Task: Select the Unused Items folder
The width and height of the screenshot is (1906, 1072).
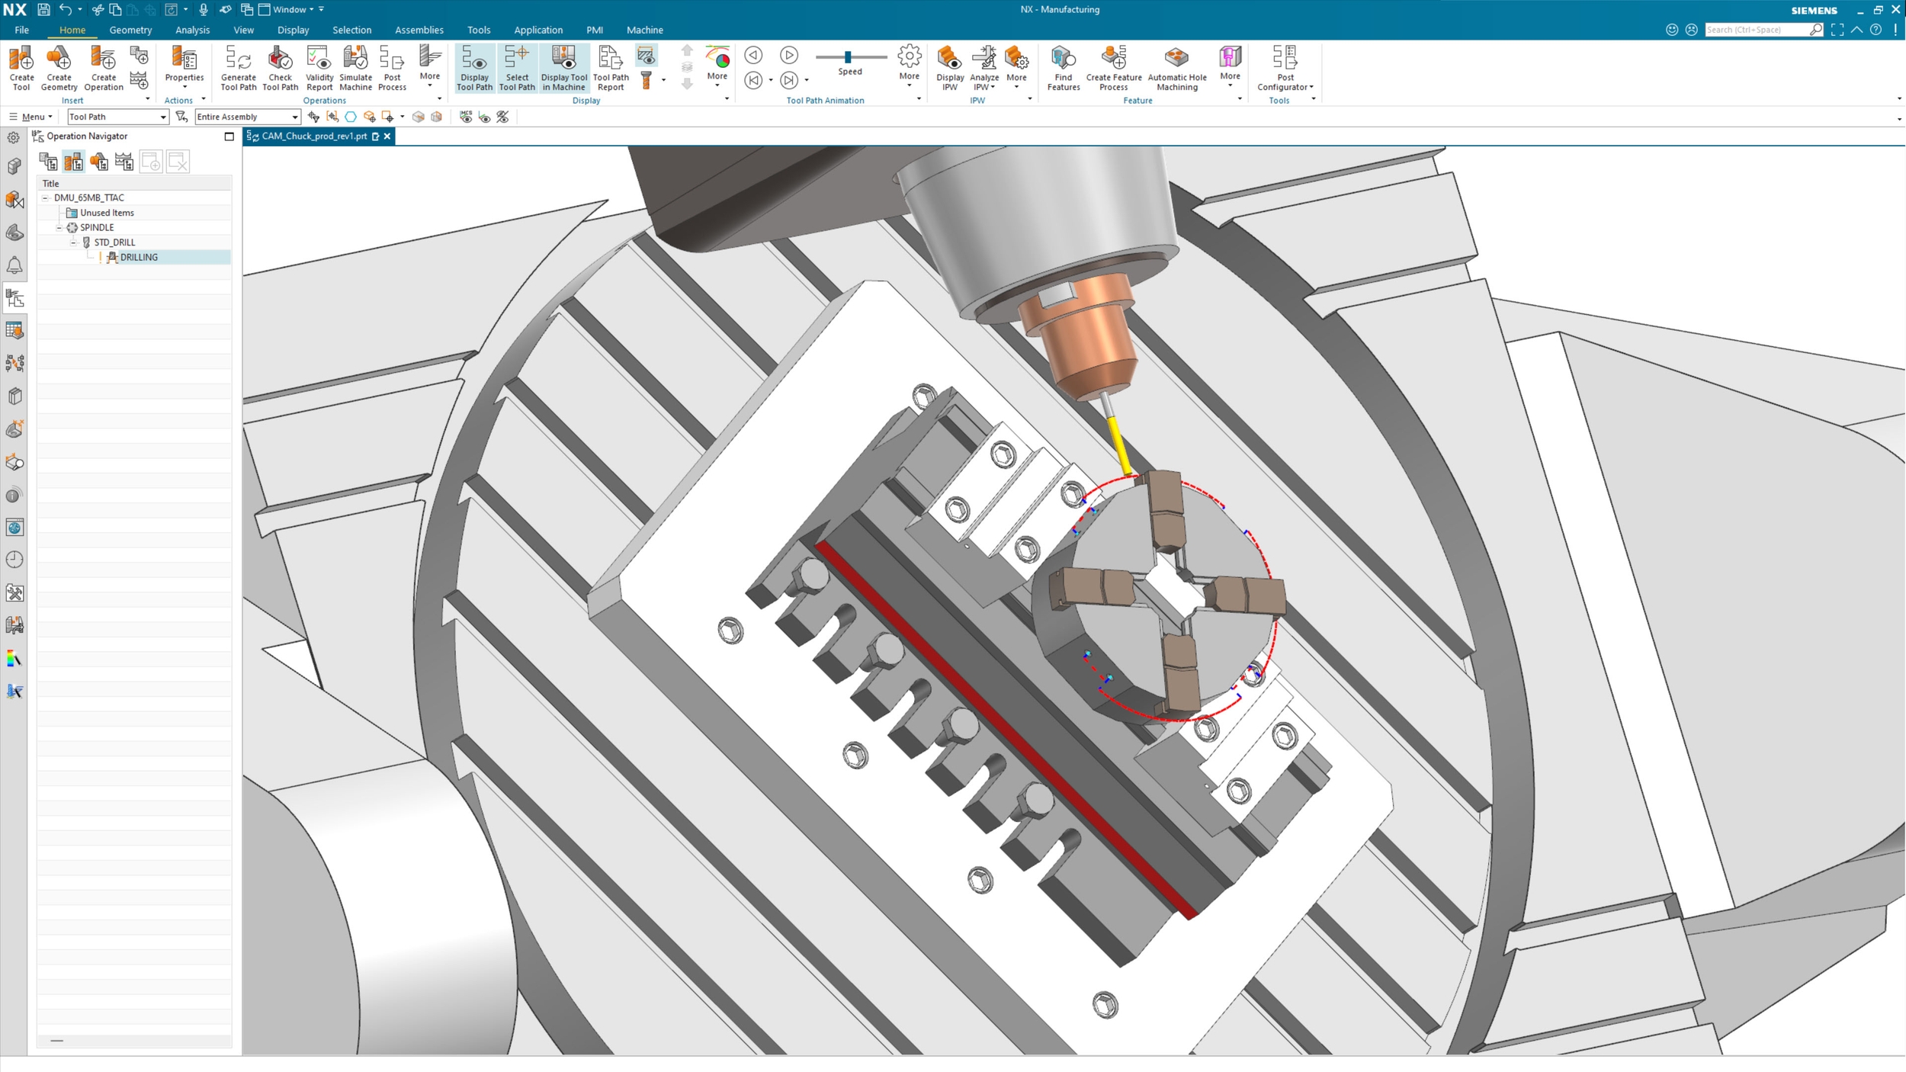Action: coord(107,213)
